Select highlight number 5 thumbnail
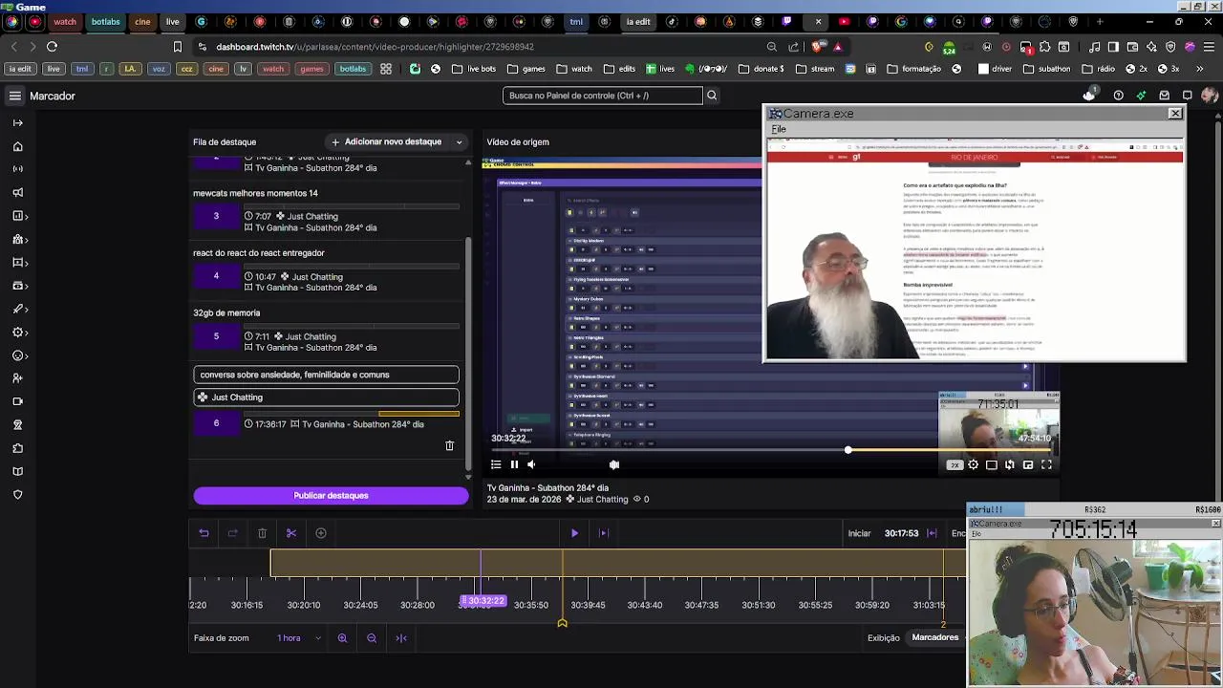The height and width of the screenshot is (688, 1223). (216, 336)
